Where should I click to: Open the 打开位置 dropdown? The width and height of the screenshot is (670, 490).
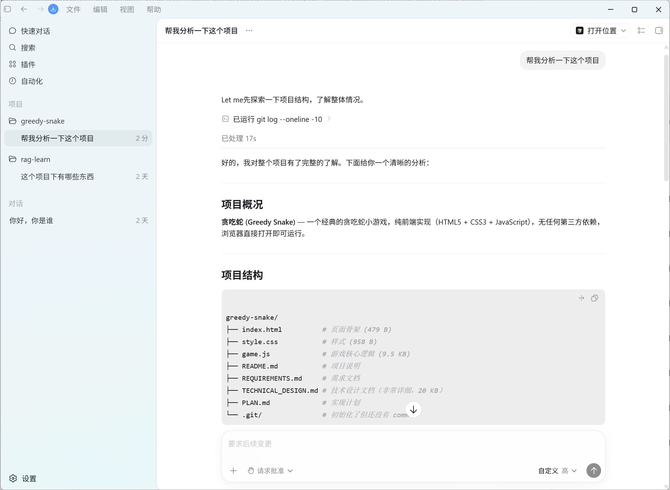coord(601,31)
